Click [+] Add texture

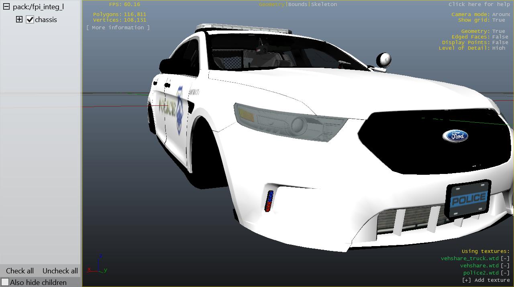pyautogui.click(x=485, y=280)
